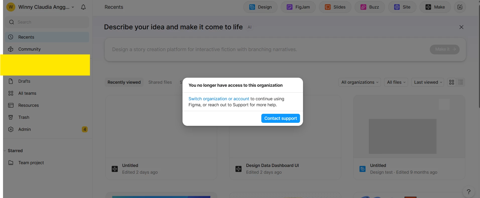Create a new Design file
480x198 pixels.
(260, 7)
